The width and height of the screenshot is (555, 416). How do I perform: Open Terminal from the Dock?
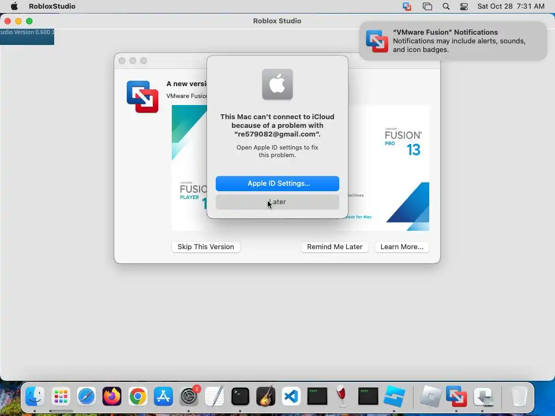tap(240, 396)
